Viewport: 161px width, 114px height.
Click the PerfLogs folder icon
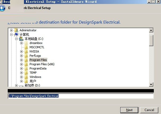26,56
